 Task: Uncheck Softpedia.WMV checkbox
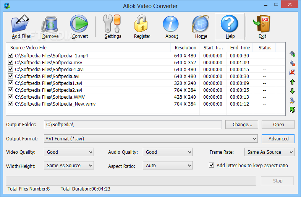pos(10,97)
